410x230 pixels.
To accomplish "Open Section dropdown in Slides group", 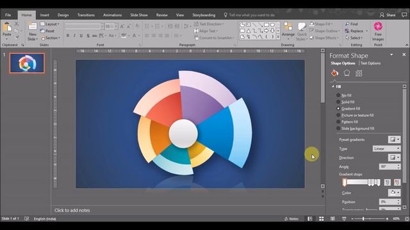I will click(x=51, y=38).
